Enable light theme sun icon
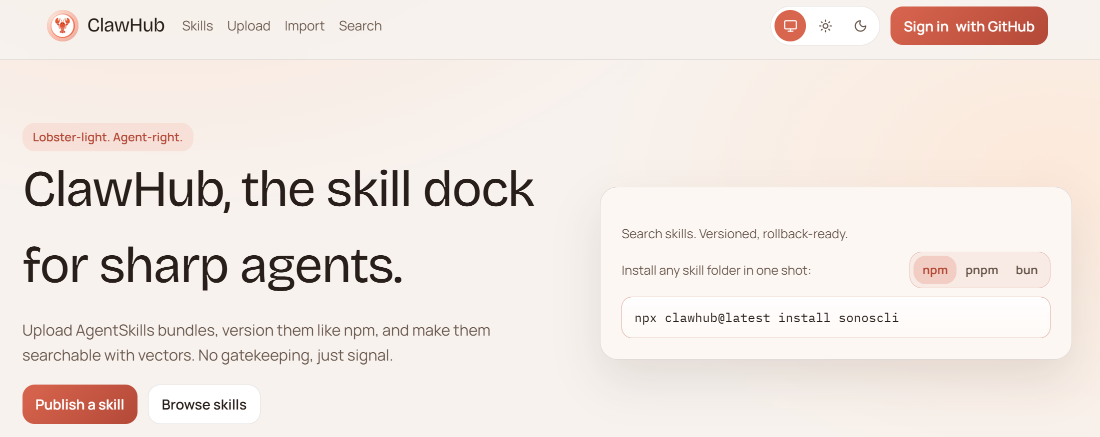The height and width of the screenshot is (437, 1100). (825, 26)
